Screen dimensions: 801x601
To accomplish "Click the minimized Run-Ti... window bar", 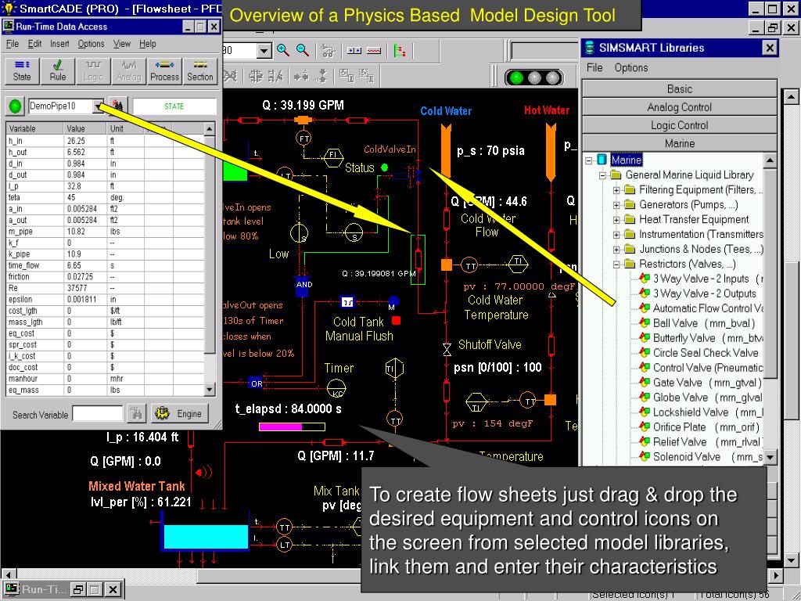I will [x=63, y=589].
